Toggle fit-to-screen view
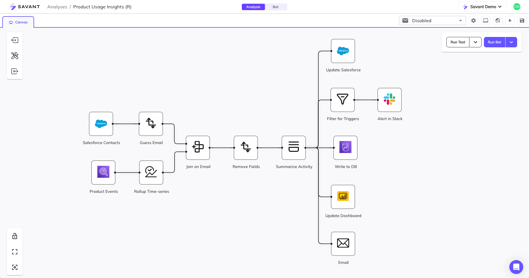The image size is (529, 278). (14, 251)
